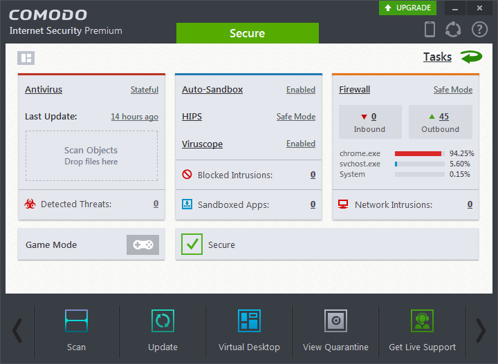
Task: Run Update from the bottom bar
Action: 163,331
